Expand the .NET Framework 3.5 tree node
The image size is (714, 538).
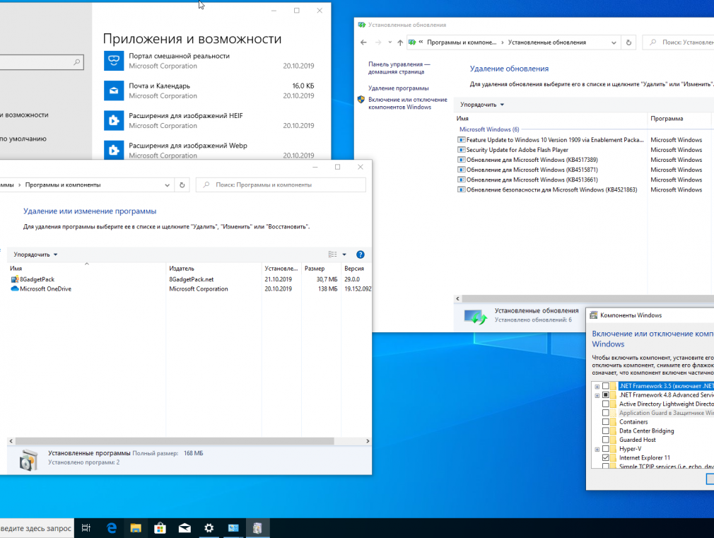[x=597, y=386]
